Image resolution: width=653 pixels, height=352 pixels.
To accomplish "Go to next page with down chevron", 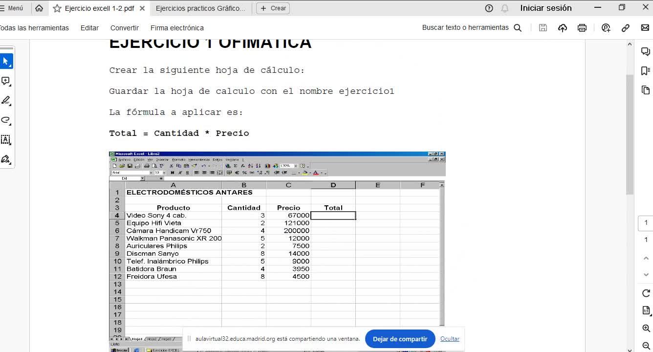I will coord(646,275).
